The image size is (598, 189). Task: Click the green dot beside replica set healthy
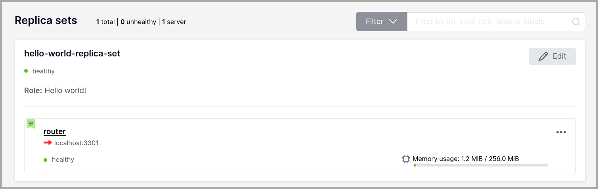(26, 71)
